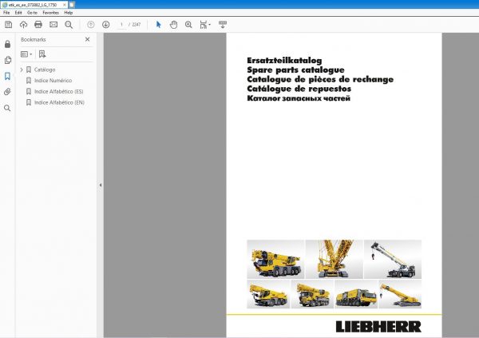Open the Go to menu

coord(32,13)
